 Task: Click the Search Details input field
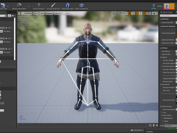pos(169,16)
